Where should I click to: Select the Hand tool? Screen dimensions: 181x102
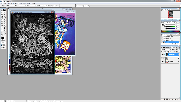pyautogui.click(x=2, y=35)
